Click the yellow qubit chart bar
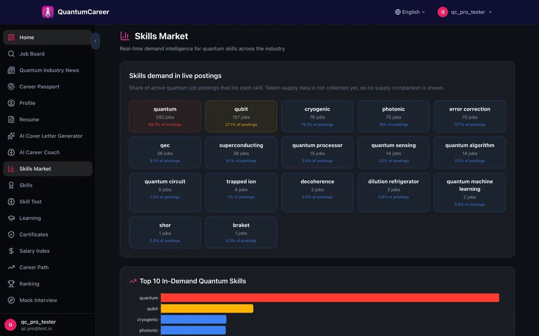This screenshot has height=336, width=539. coord(207,309)
